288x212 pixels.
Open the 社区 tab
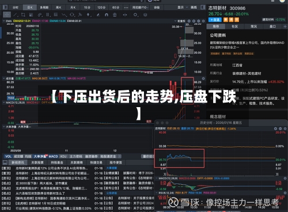point(235,26)
